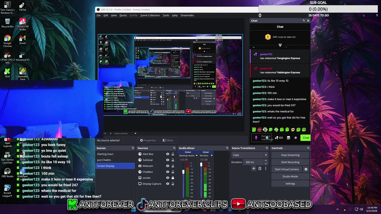
Task: Select the Starting Soon scene
Action: click(115, 154)
